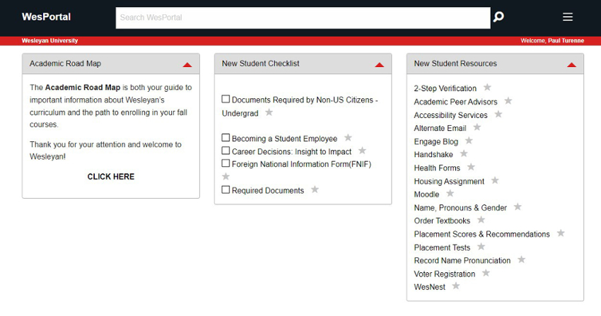Click the CLICK HERE road map link

click(x=111, y=177)
